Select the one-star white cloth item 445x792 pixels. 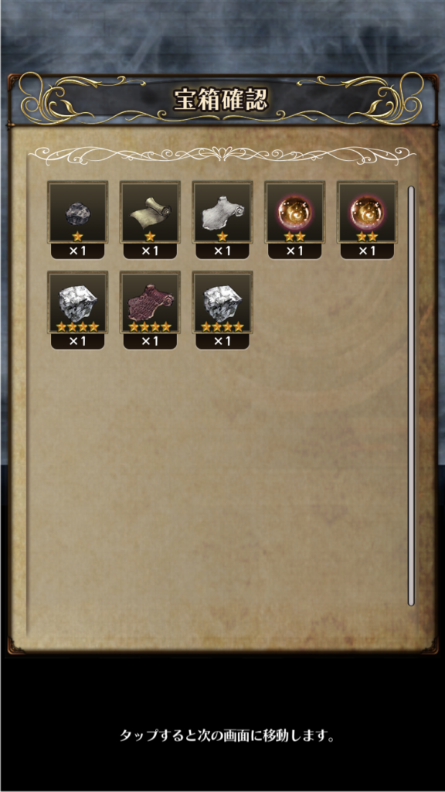pyautogui.click(x=222, y=213)
